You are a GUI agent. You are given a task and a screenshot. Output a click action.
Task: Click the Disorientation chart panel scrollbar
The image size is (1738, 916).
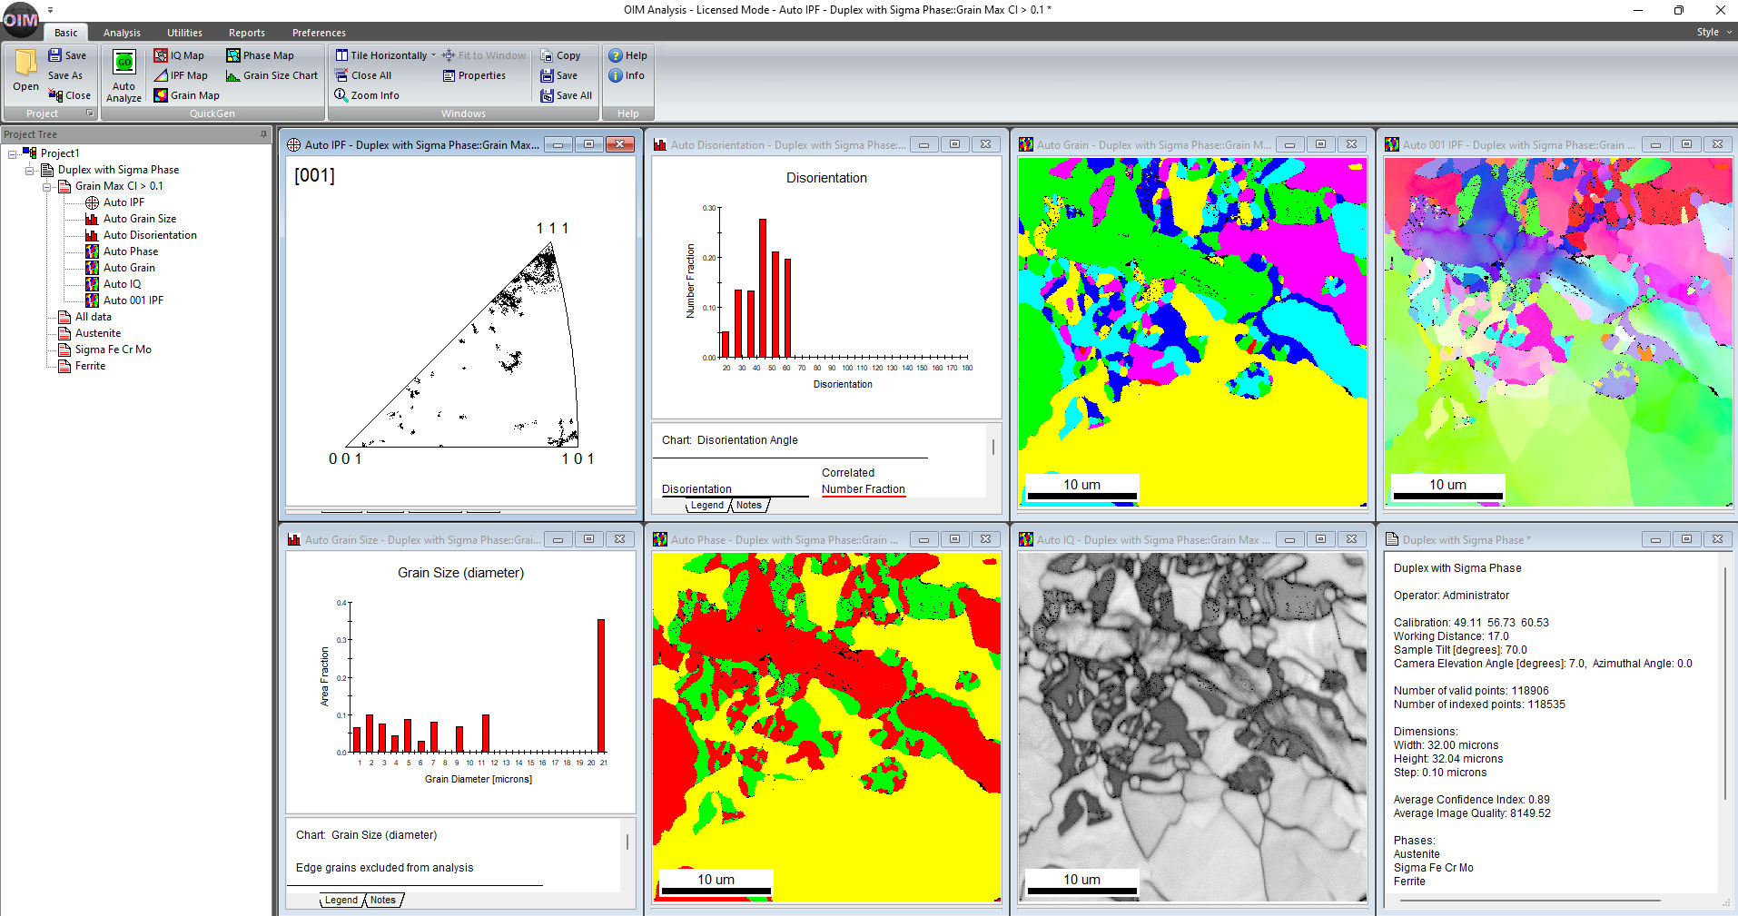[992, 447]
